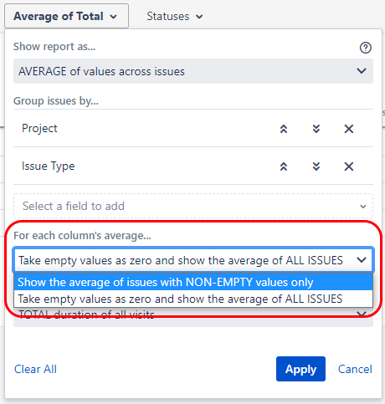
Task: Move Project grouping up
Action: pyautogui.click(x=284, y=129)
